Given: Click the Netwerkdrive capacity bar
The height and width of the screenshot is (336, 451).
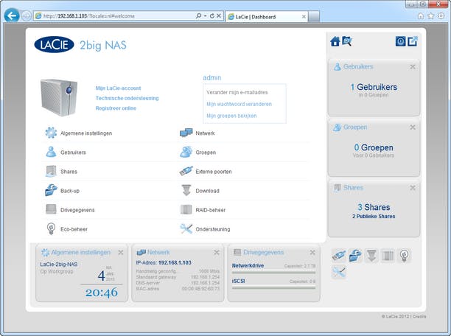Looking at the screenshot, I should [273, 272].
